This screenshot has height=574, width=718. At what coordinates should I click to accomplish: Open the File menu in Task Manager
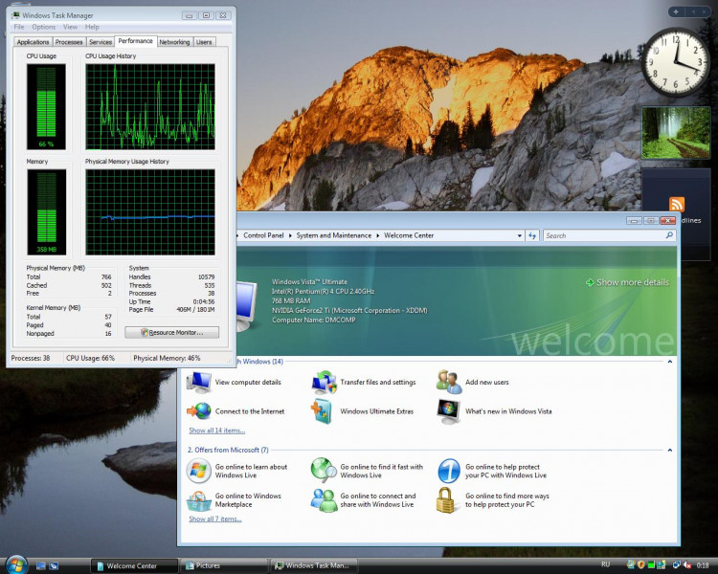point(19,27)
